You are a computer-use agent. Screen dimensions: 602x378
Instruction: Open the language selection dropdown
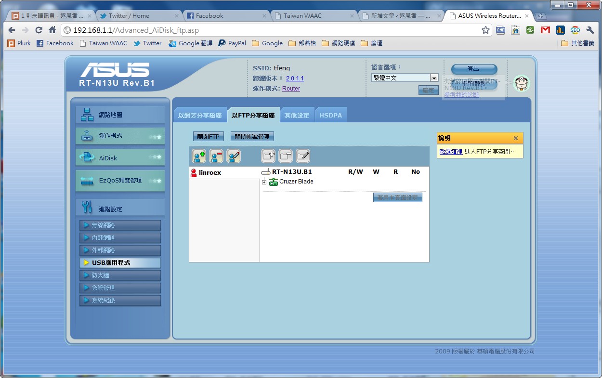click(x=405, y=78)
